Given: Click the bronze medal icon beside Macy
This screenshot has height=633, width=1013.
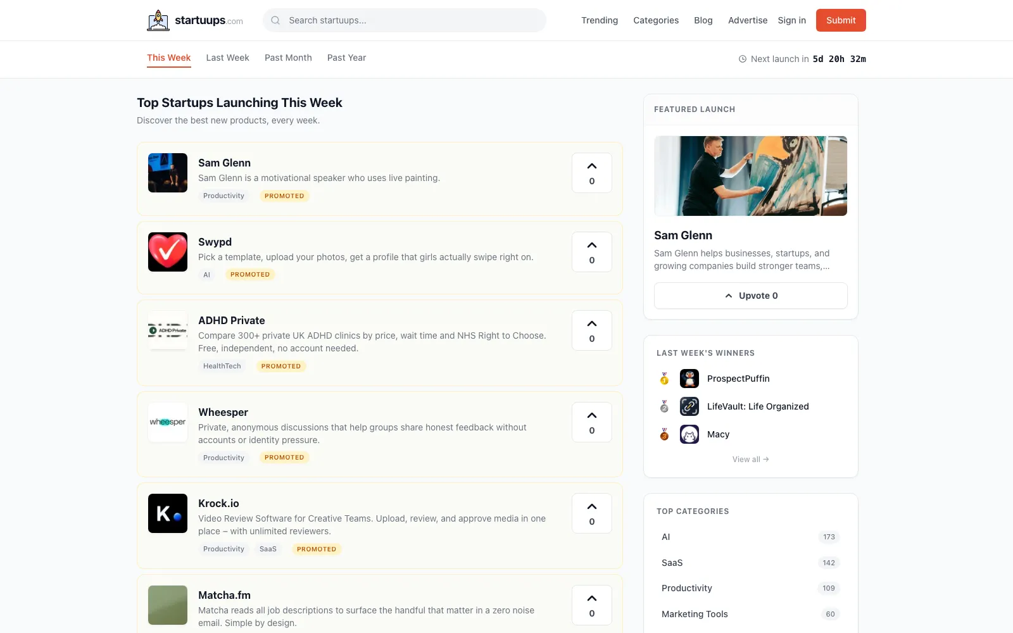Looking at the screenshot, I should pos(664,434).
